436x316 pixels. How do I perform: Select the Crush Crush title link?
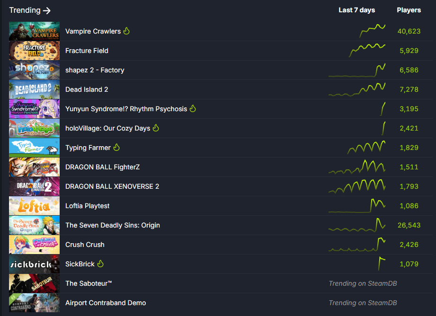pyautogui.click(x=85, y=245)
